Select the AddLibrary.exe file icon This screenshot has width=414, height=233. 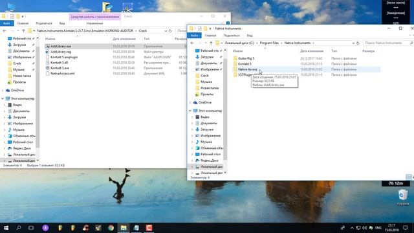[x=47, y=46]
